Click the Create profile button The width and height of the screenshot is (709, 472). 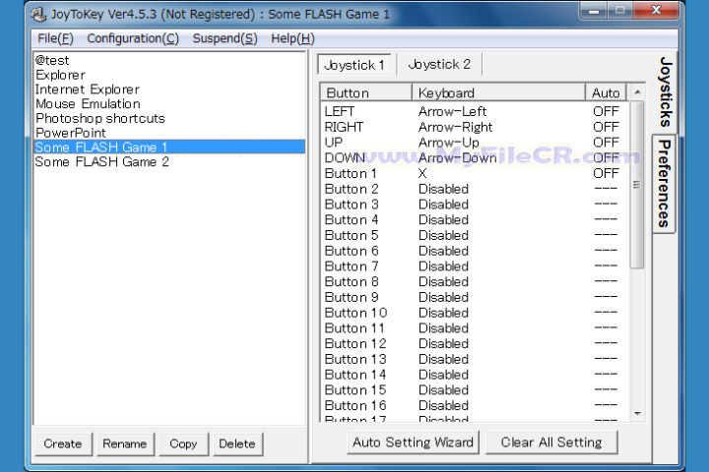63,444
